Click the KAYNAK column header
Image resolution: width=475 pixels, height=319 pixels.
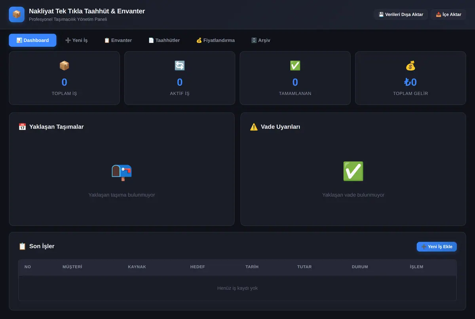coord(137,267)
